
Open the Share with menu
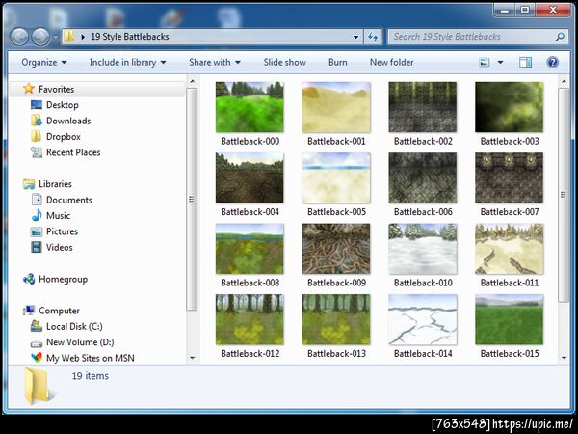coord(215,62)
